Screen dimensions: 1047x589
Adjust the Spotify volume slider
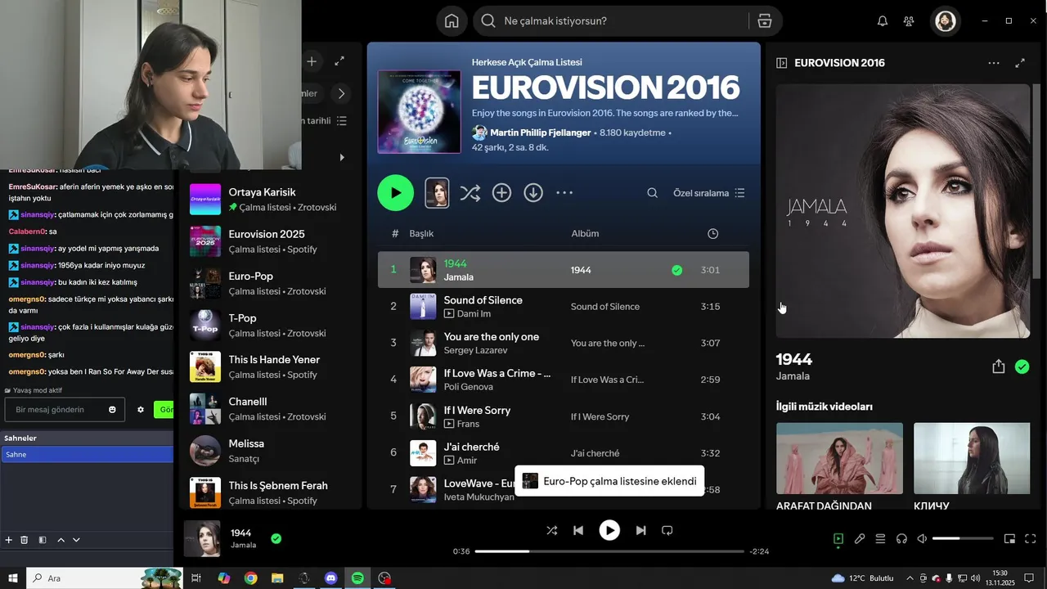tap(963, 538)
